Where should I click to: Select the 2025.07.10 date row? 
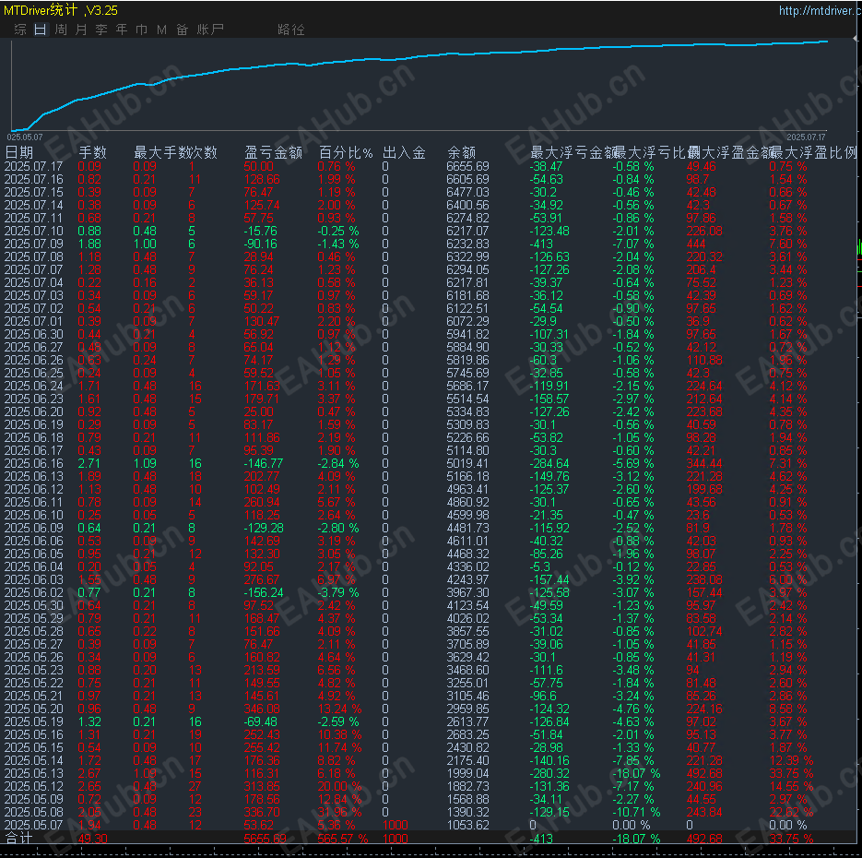pos(33,231)
